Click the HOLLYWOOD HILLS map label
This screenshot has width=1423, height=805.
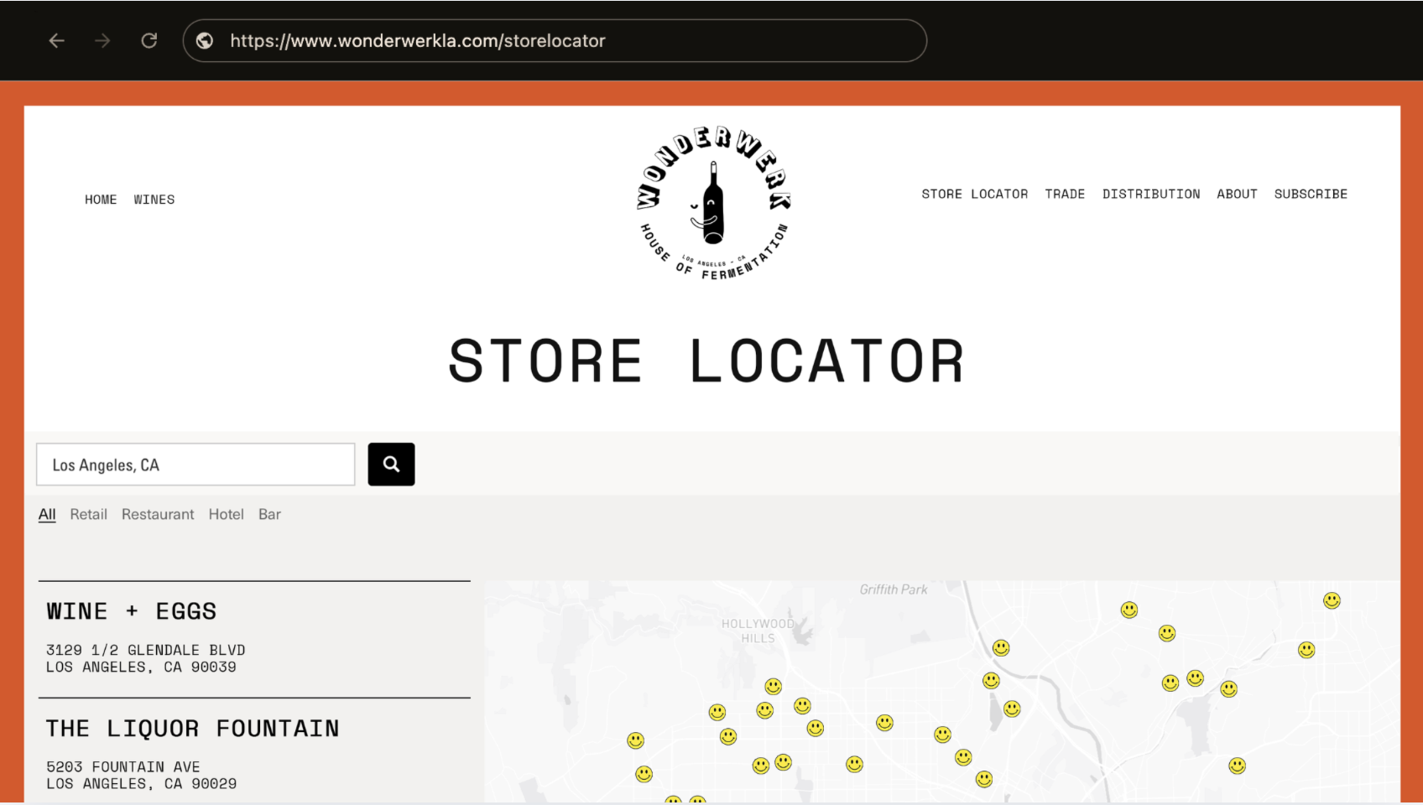click(758, 631)
